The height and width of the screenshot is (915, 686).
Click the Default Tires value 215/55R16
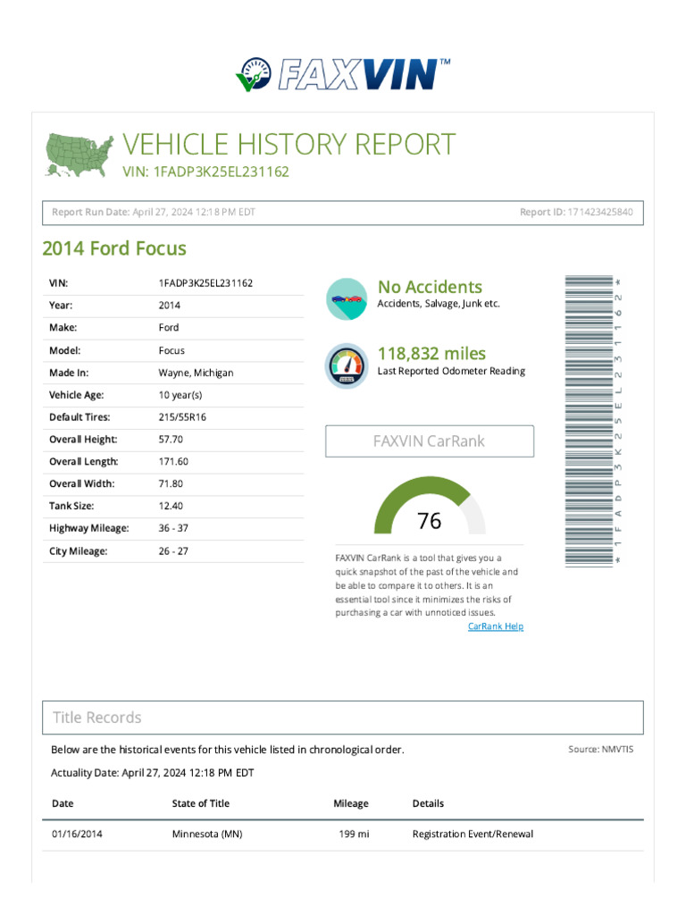tap(182, 417)
